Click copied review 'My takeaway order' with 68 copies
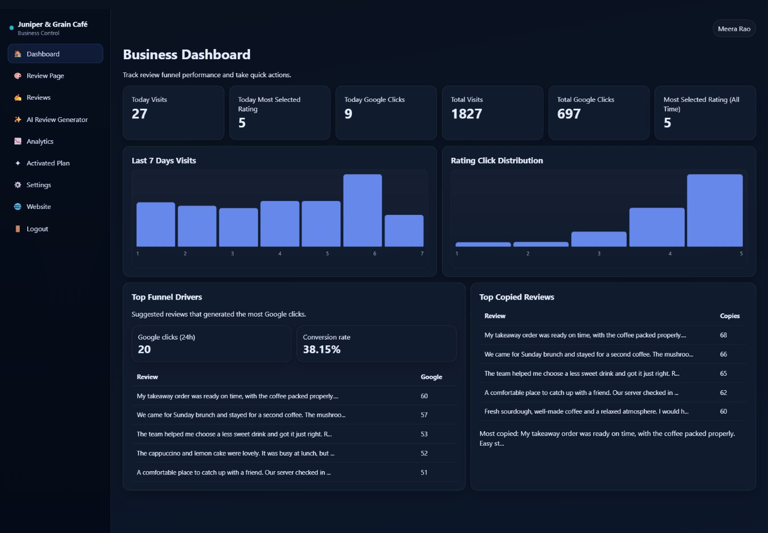768x533 pixels. pos(613,335)
